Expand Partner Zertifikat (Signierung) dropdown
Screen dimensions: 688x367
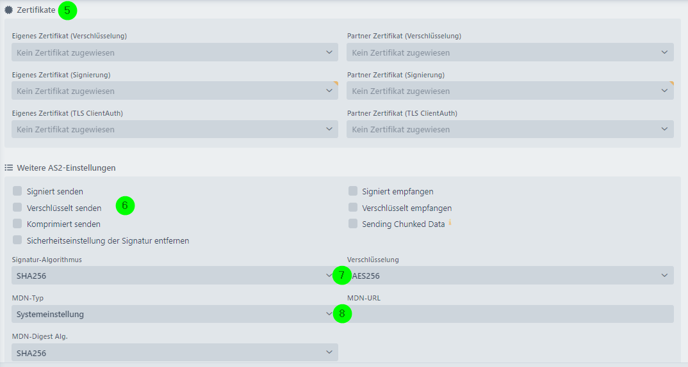[x=510, y=91]
